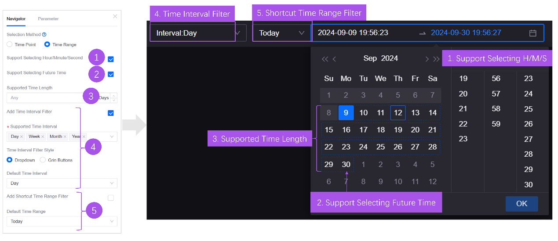The height and width of the screenshot is (241, 558).
Task: Open the Interval:Day dropdown
Action: click(x=198, y=33)
